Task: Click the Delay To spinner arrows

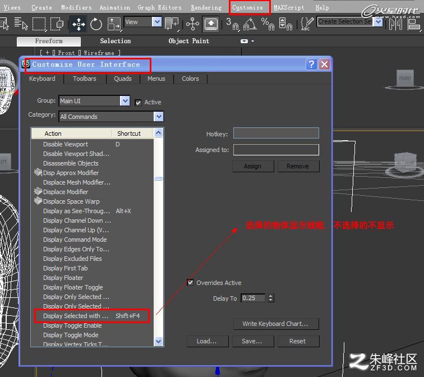Action: [x=271, y=298]
